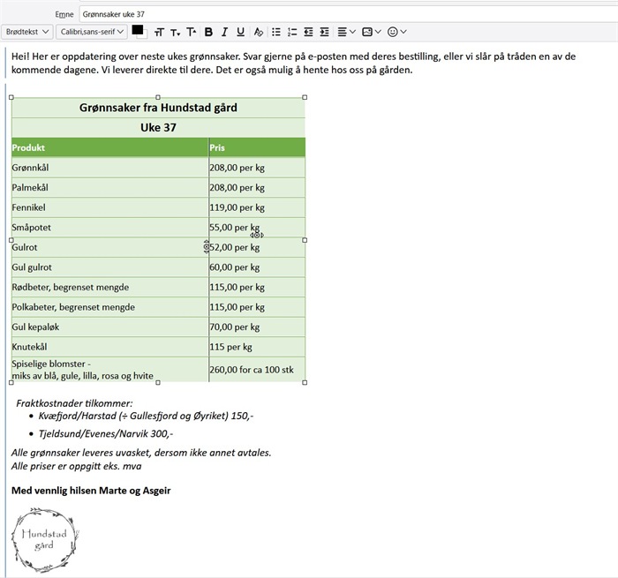Toggle underline formatting
This screenshot has width=618, height=578.
pos(241,32)
